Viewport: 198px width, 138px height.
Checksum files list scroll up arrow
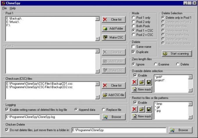coord(98,84)
